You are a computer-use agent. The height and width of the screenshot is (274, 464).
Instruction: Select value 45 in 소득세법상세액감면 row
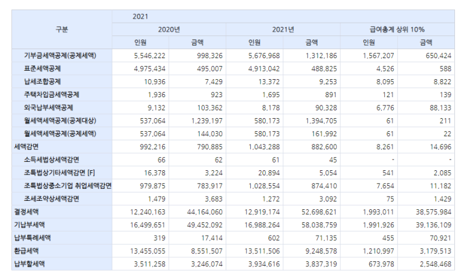point(333,159)
